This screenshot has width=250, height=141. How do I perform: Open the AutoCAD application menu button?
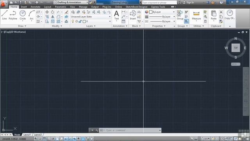pos(4,4)
